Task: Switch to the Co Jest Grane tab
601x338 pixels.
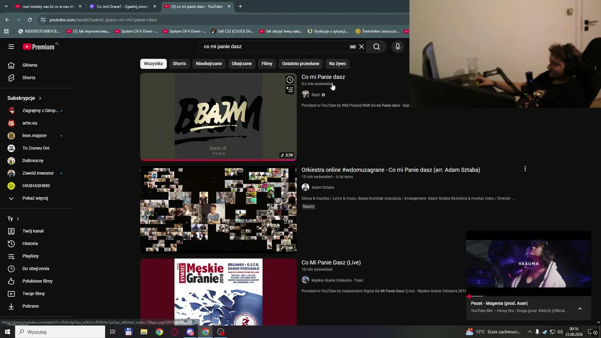Action: click(123, 7)
